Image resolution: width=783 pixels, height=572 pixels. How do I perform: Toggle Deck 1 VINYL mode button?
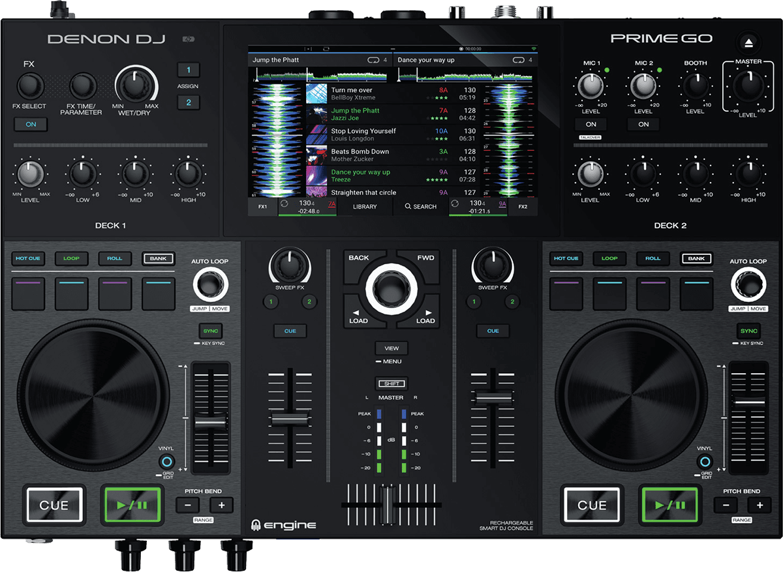click(167, 462)
